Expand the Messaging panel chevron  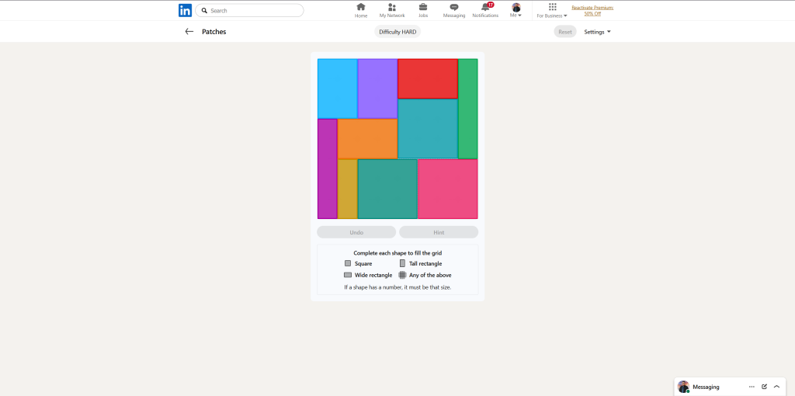pos(776,387)
